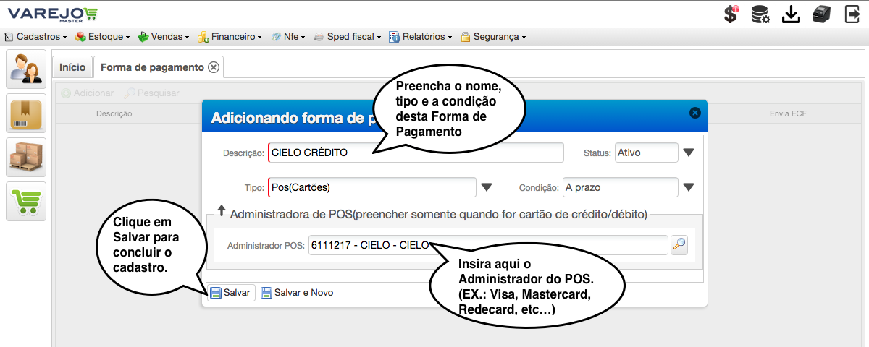This screenshot has width=869, height=347.
Task: Click the Salvar e Novo button
Action: [x=298, y=293]
